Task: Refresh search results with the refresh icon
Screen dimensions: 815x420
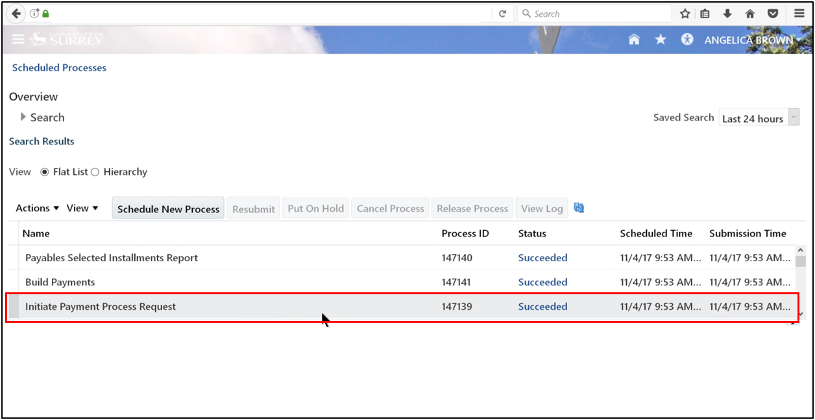Action: [x=578, y=207]
